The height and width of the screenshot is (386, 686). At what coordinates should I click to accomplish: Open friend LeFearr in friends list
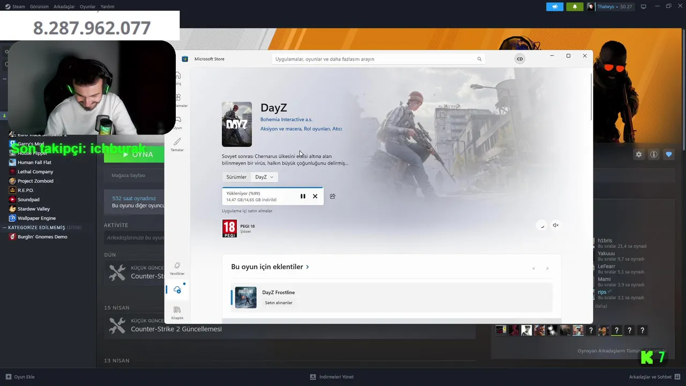[607, 266]
